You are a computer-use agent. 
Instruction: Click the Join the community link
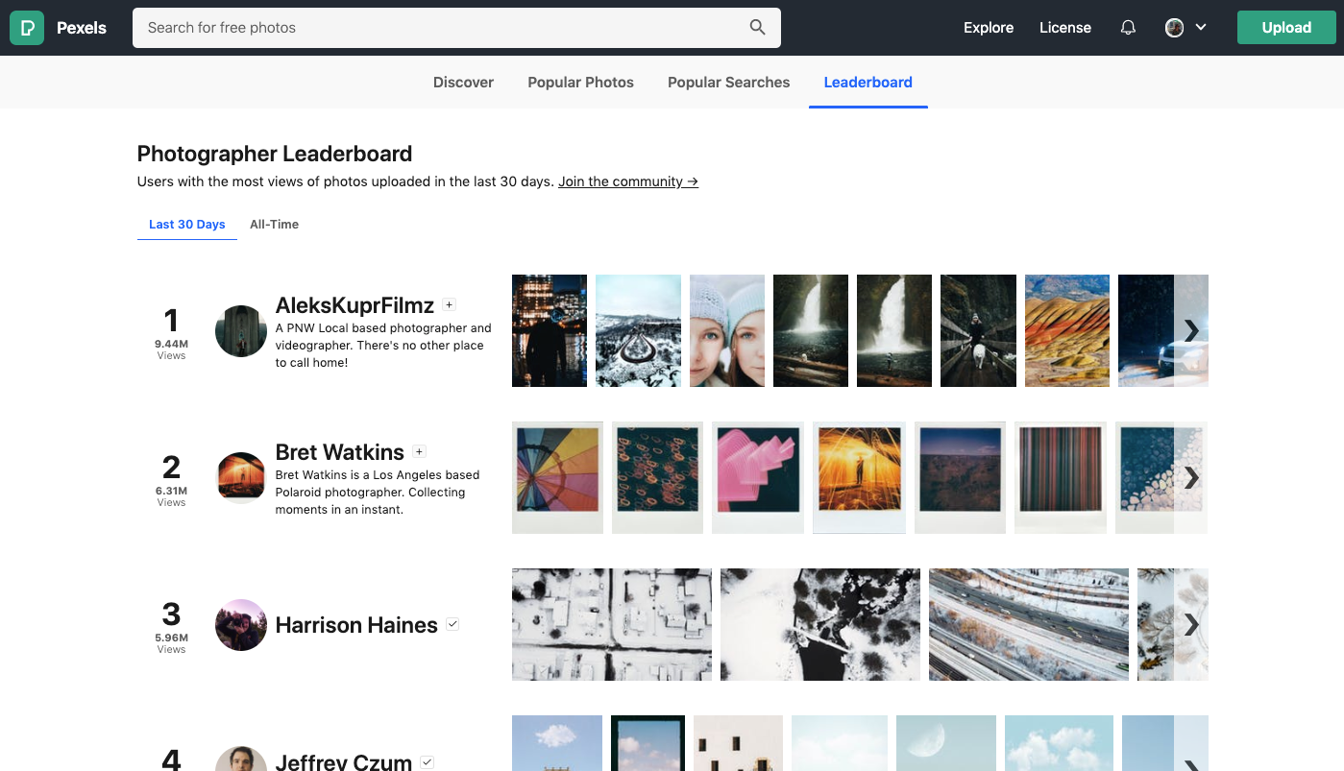pos(628,181)
